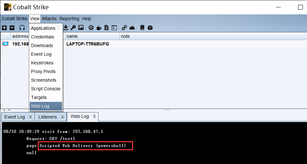This screenshot has height=164, width=307.
Task: Click the plus icon for new connection
Action: [x=4, y=28]
